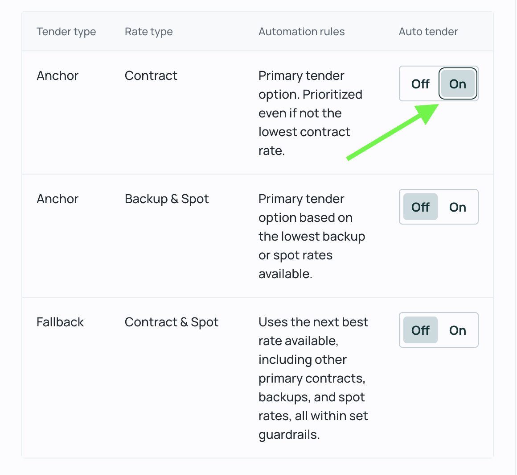Image resolution: width=517 pixels, height=475 pixels.
Task: Click the Auto tender column header
Action: [x=428, y=31]
